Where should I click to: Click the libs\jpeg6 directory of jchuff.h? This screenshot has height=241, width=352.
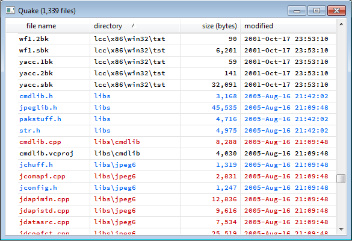[115, 165]
